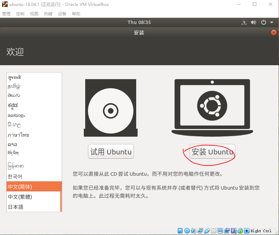279x235 pixels.
Task: Click the optical disk status icon
Action: [187, 230]
